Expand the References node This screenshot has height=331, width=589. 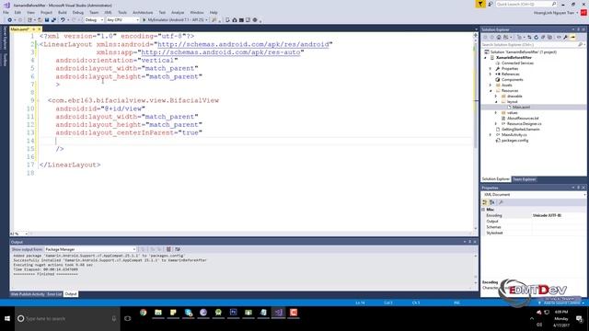pos(491,74)
